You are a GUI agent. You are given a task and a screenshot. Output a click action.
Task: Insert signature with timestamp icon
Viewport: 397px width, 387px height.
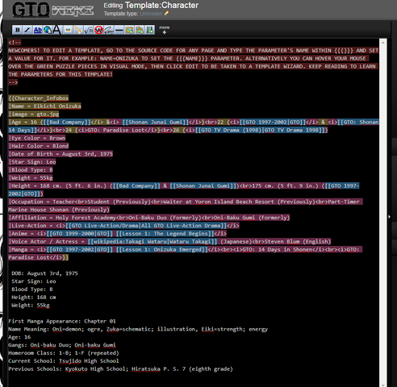(109, 30)
